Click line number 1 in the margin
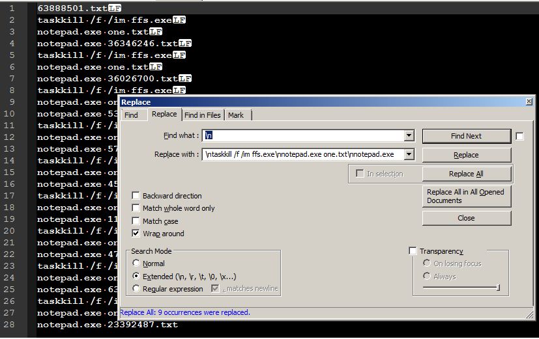The width and height of the screenshot is (539, 339). point(12,8)
